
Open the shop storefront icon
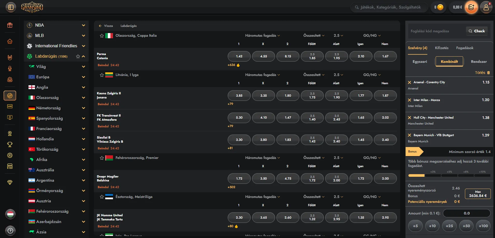pos(10,166)
